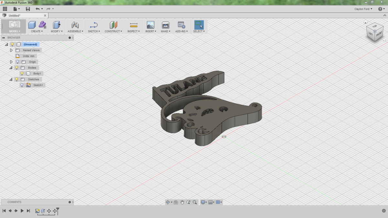Close the Untitled* document tab
This screenshot has height=218, width=388.
pos(45,16)
